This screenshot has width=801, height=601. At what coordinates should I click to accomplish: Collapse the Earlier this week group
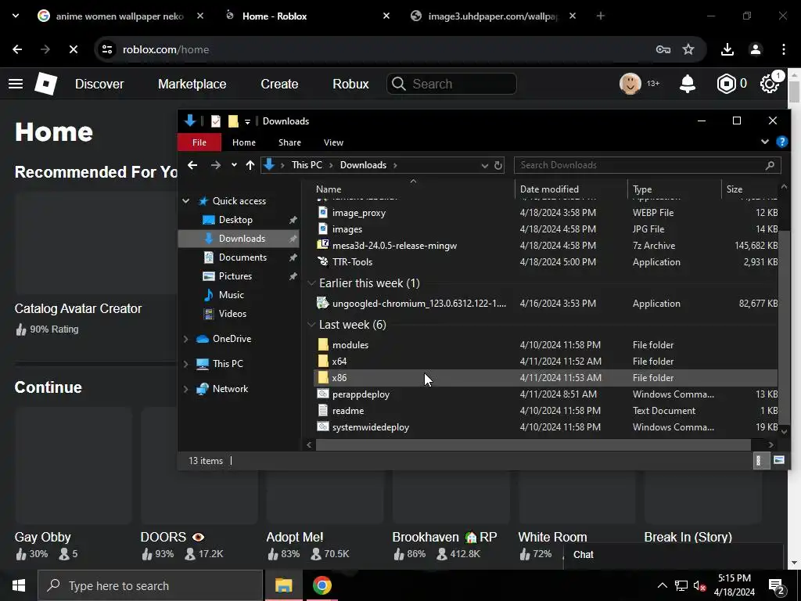pos(311,283)
